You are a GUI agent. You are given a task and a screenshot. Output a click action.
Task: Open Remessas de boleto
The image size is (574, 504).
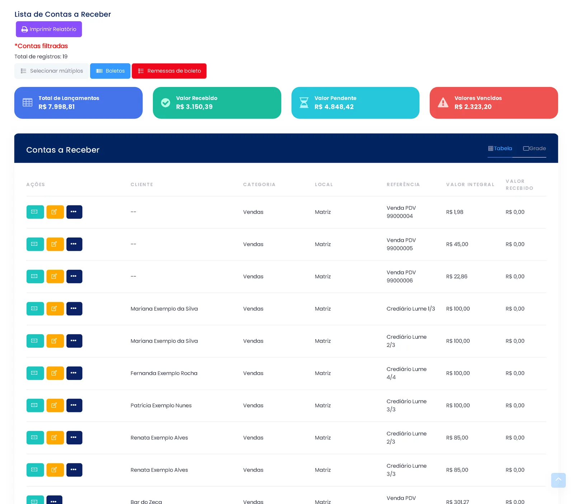click(169, 71)
